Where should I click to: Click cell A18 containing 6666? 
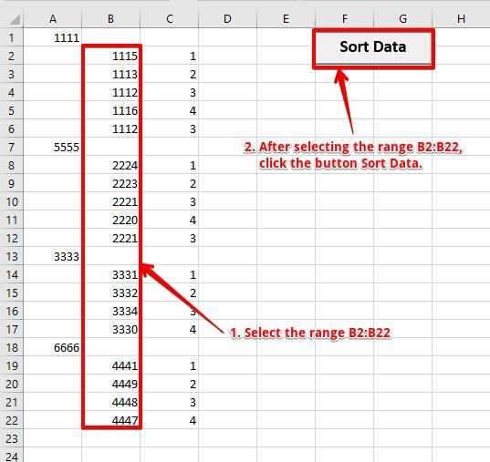[x=53, y=347]
